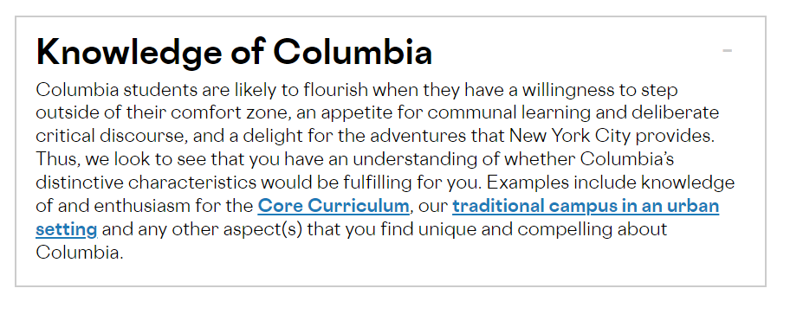Viewport: 790px width, 314px height.
Task: Follow the traditional campus in an urban link
Action: (586, 206)
